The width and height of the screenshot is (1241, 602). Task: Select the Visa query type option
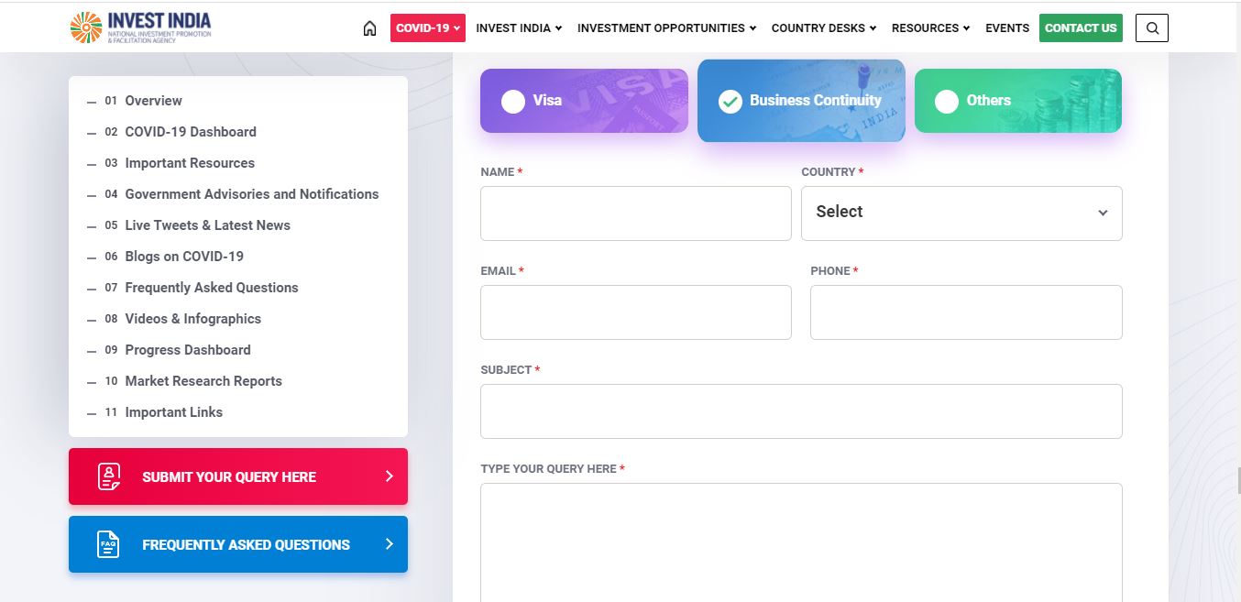point(584,101)
